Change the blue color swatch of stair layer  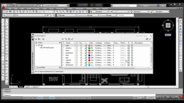pos(89,55)
